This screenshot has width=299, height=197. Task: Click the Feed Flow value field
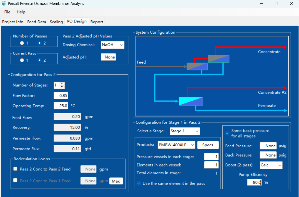tap(67, 117)
